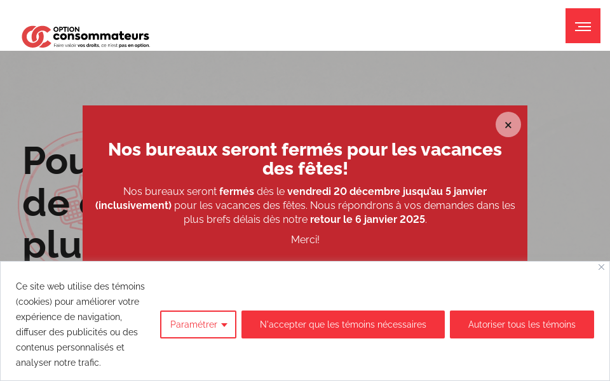The width and height of the screenshot is (610, 381).
Task: Expand cookie preferences with the Paramétrer chevron
Action: [x=224, y=324]
